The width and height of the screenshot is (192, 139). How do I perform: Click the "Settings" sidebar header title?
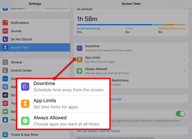coord(35,4)
